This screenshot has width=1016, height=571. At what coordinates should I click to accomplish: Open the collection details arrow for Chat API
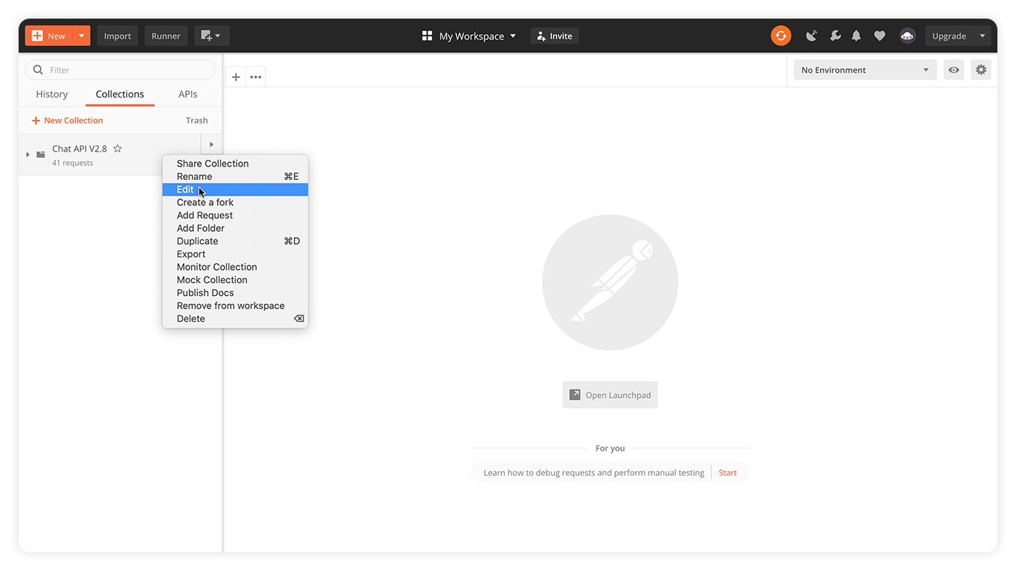(211, 144)
